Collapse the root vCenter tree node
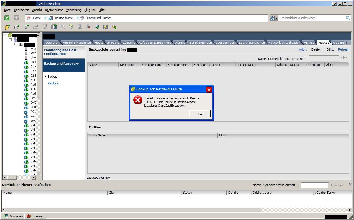Viewport: 354px width, 220px height. pyautogui.click(x=5, y=35)
